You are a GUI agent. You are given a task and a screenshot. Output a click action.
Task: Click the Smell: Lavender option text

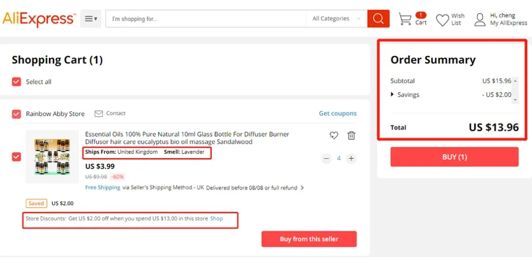point(184,152)
